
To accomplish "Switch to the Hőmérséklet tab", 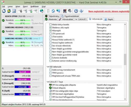I will tap(66, 19).
